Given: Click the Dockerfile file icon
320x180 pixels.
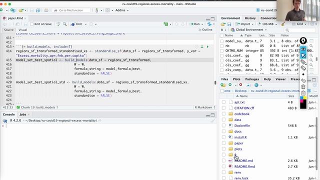Looking at the screenshot, I should (230, 125).
